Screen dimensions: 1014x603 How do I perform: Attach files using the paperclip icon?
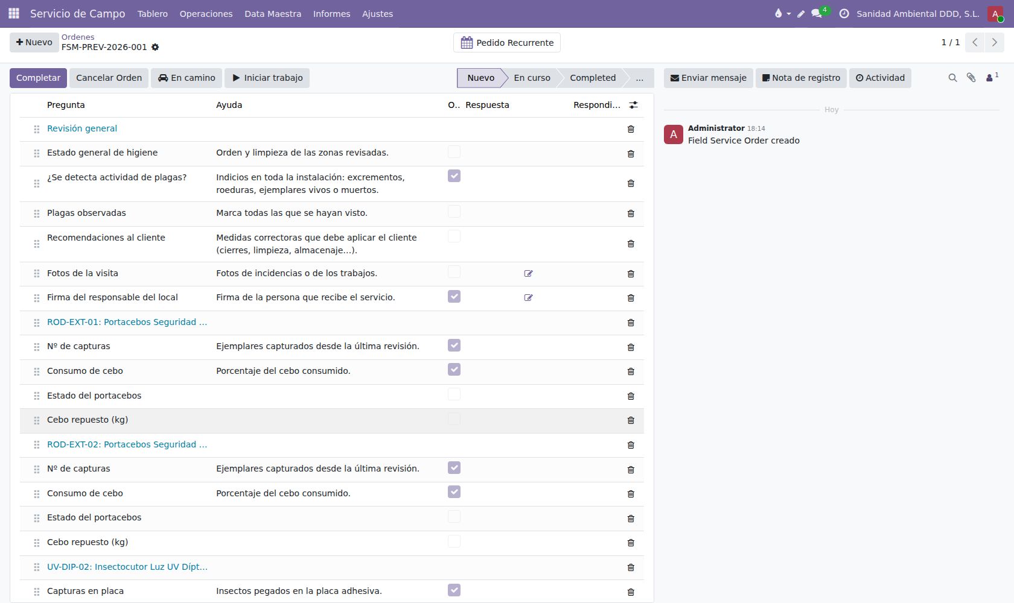tap(971, 78)
